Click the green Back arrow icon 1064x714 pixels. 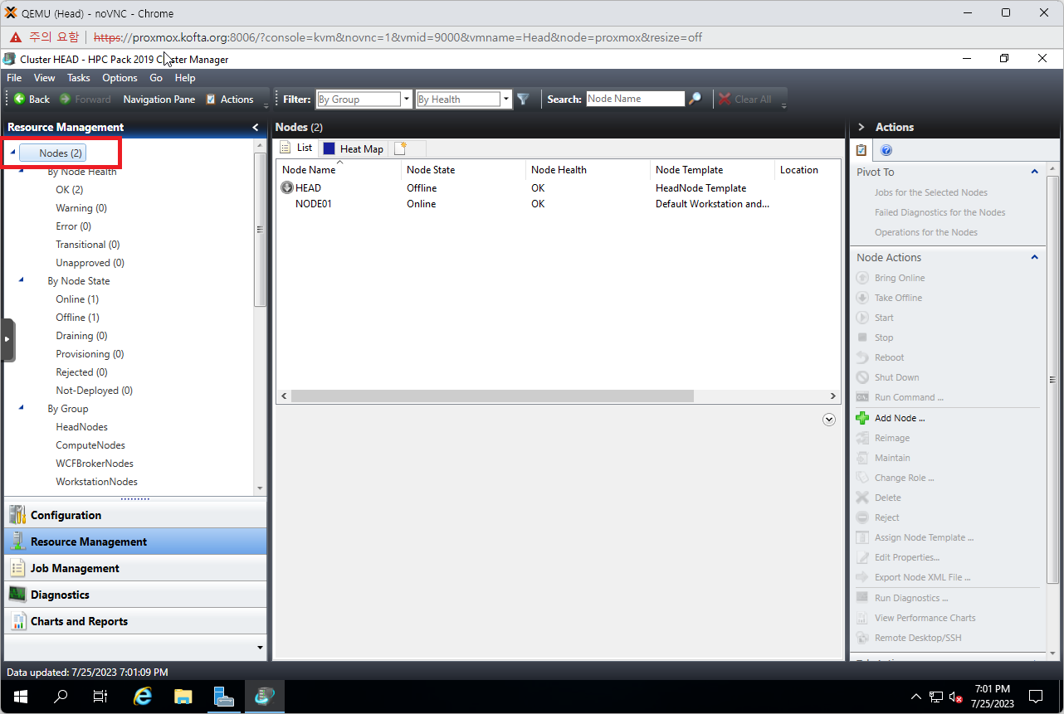(x=19, y=99)
